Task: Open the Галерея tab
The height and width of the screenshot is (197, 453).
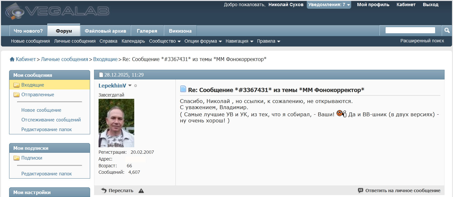Action: pos(147,31)
